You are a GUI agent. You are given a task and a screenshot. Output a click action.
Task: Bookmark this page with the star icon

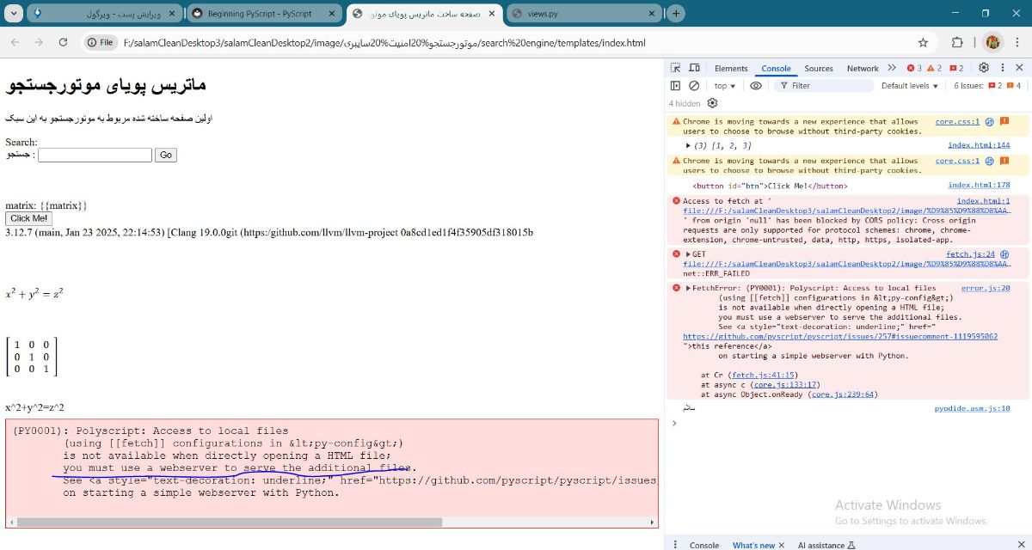click(x=923, y=42)
